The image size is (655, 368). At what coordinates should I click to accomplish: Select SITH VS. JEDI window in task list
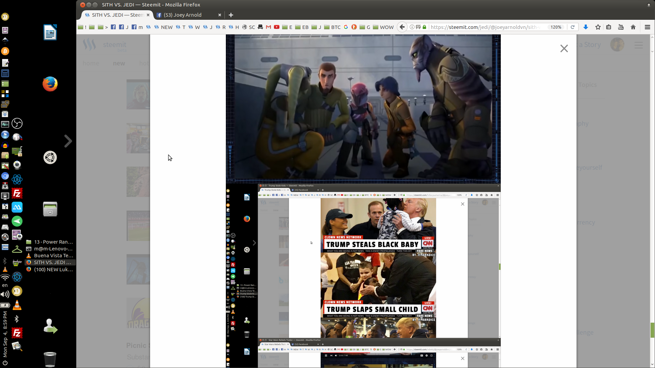point(50,262)
